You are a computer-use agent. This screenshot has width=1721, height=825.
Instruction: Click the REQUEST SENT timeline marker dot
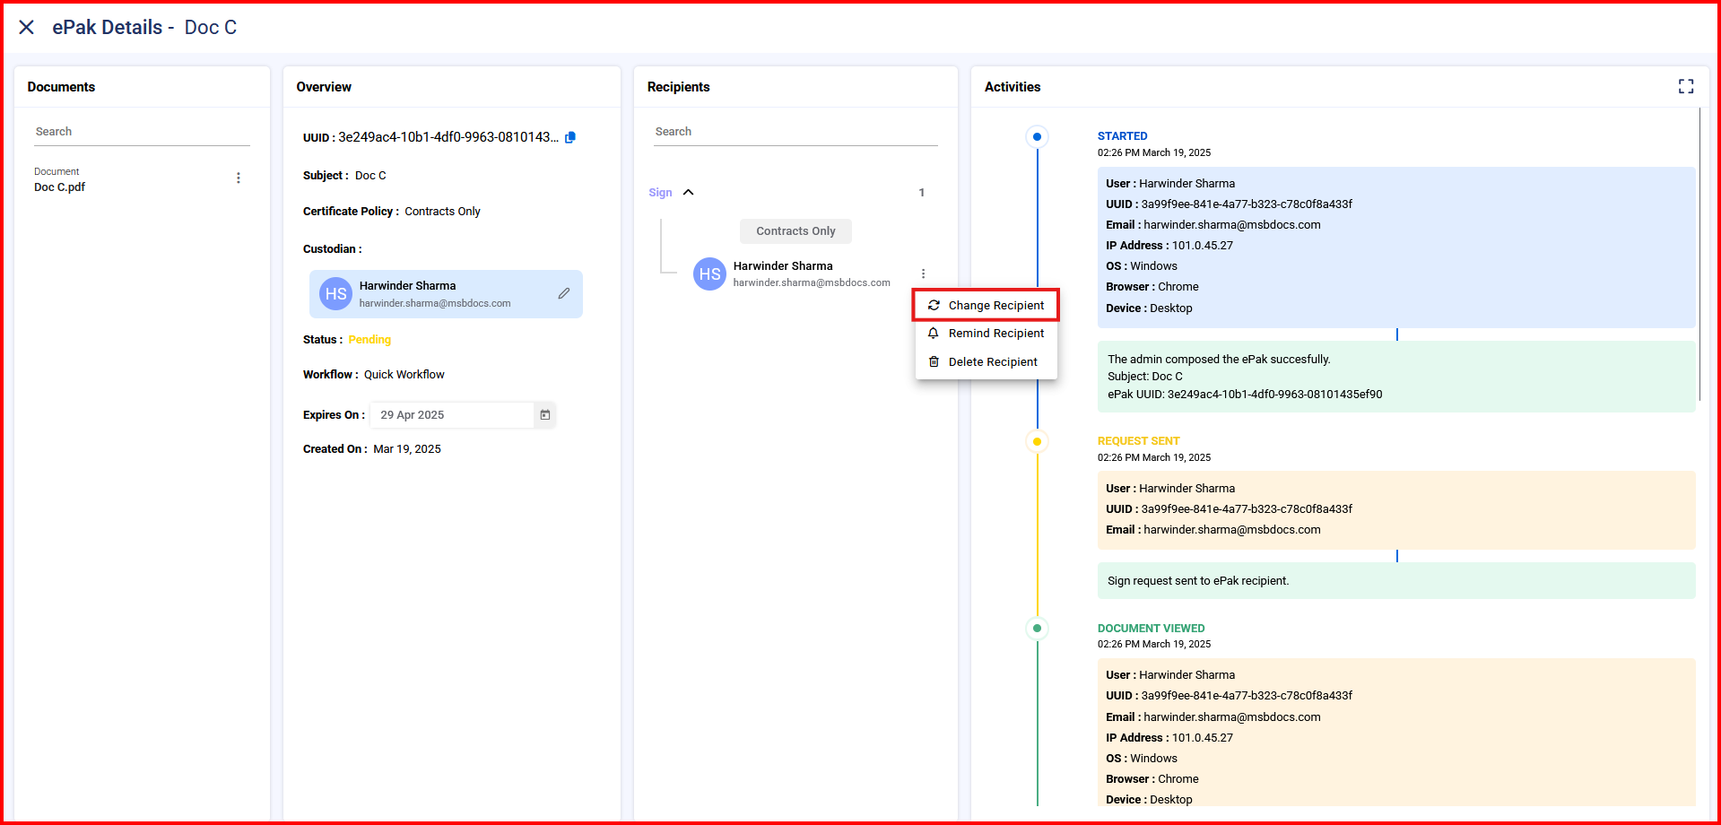coord(1037,442)
